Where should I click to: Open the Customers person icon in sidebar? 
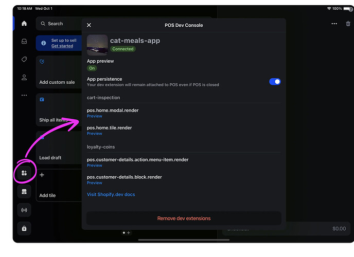coord(24,77)
